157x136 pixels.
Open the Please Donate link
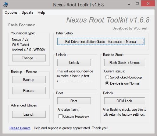(x=20, y=128)
